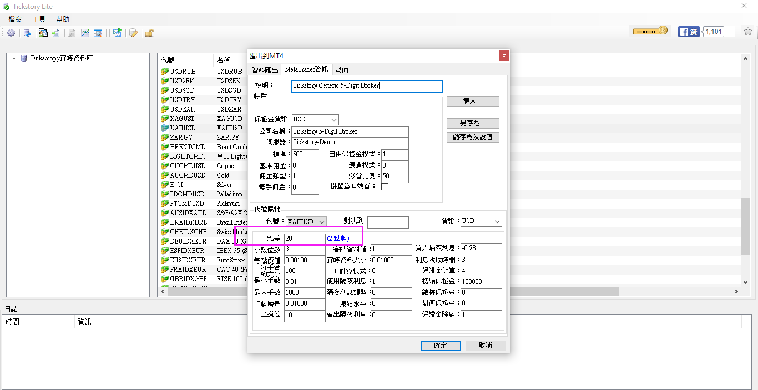Click the database refresh toolbar icon
The width and height of the screenshot is (758, 390).
coord(27,33)
